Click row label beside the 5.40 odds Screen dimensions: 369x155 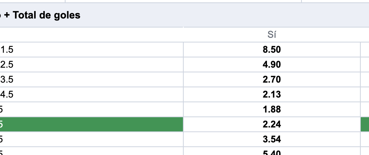91,151
